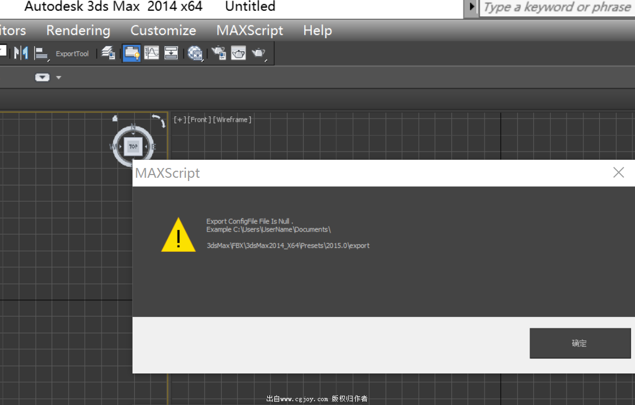
Task: Close the MAXScript dialog with X
Action: click(618, 173)
